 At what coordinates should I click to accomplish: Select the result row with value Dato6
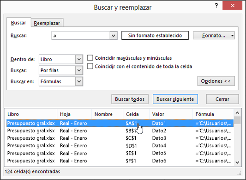point(120,161)
